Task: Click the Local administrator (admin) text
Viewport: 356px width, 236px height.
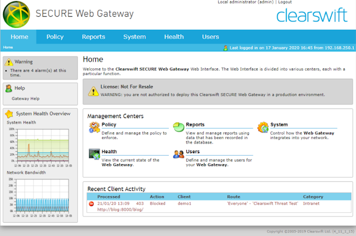Action: tap(246, 2)
